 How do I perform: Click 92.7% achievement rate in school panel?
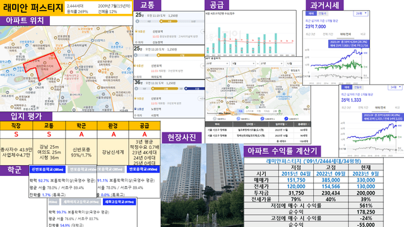44,181
